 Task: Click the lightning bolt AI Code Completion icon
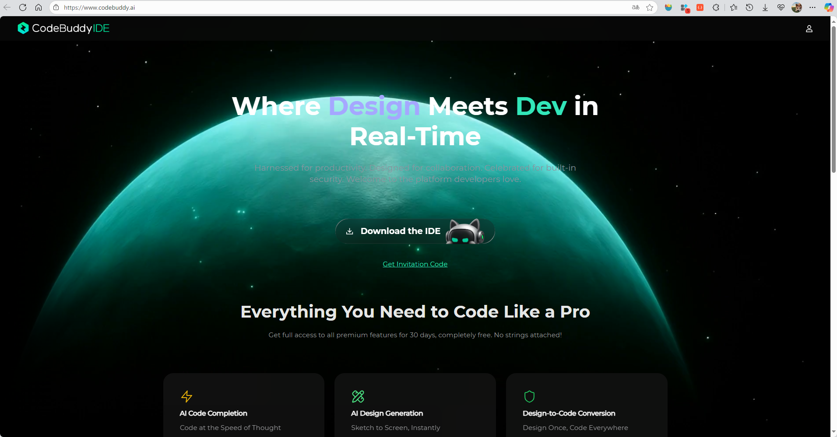(x=186, y=396)
